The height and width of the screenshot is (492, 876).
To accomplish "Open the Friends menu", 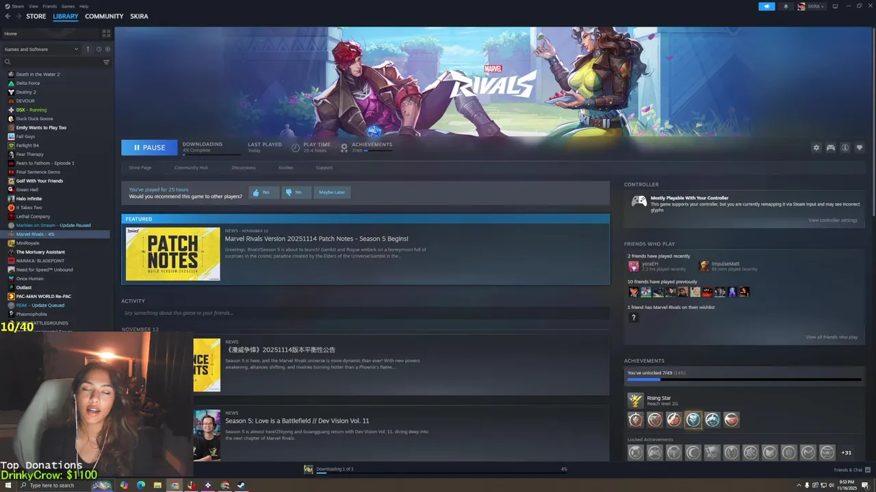I will (x=50, y=6).
